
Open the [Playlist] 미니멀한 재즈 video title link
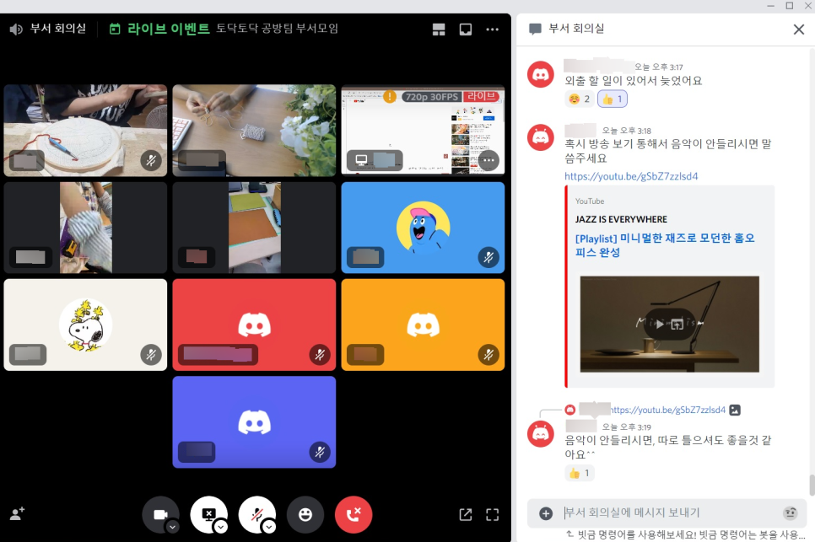point(664,245)
